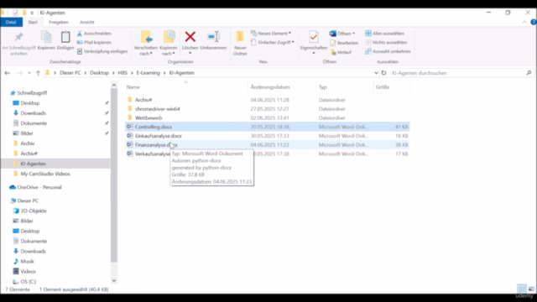
Task: Expand the Öffnen dropdown arrow
Action: [354, 34]
